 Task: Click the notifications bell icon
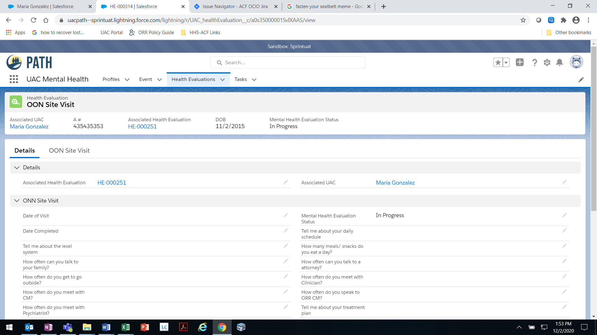[x=559, y=63]
